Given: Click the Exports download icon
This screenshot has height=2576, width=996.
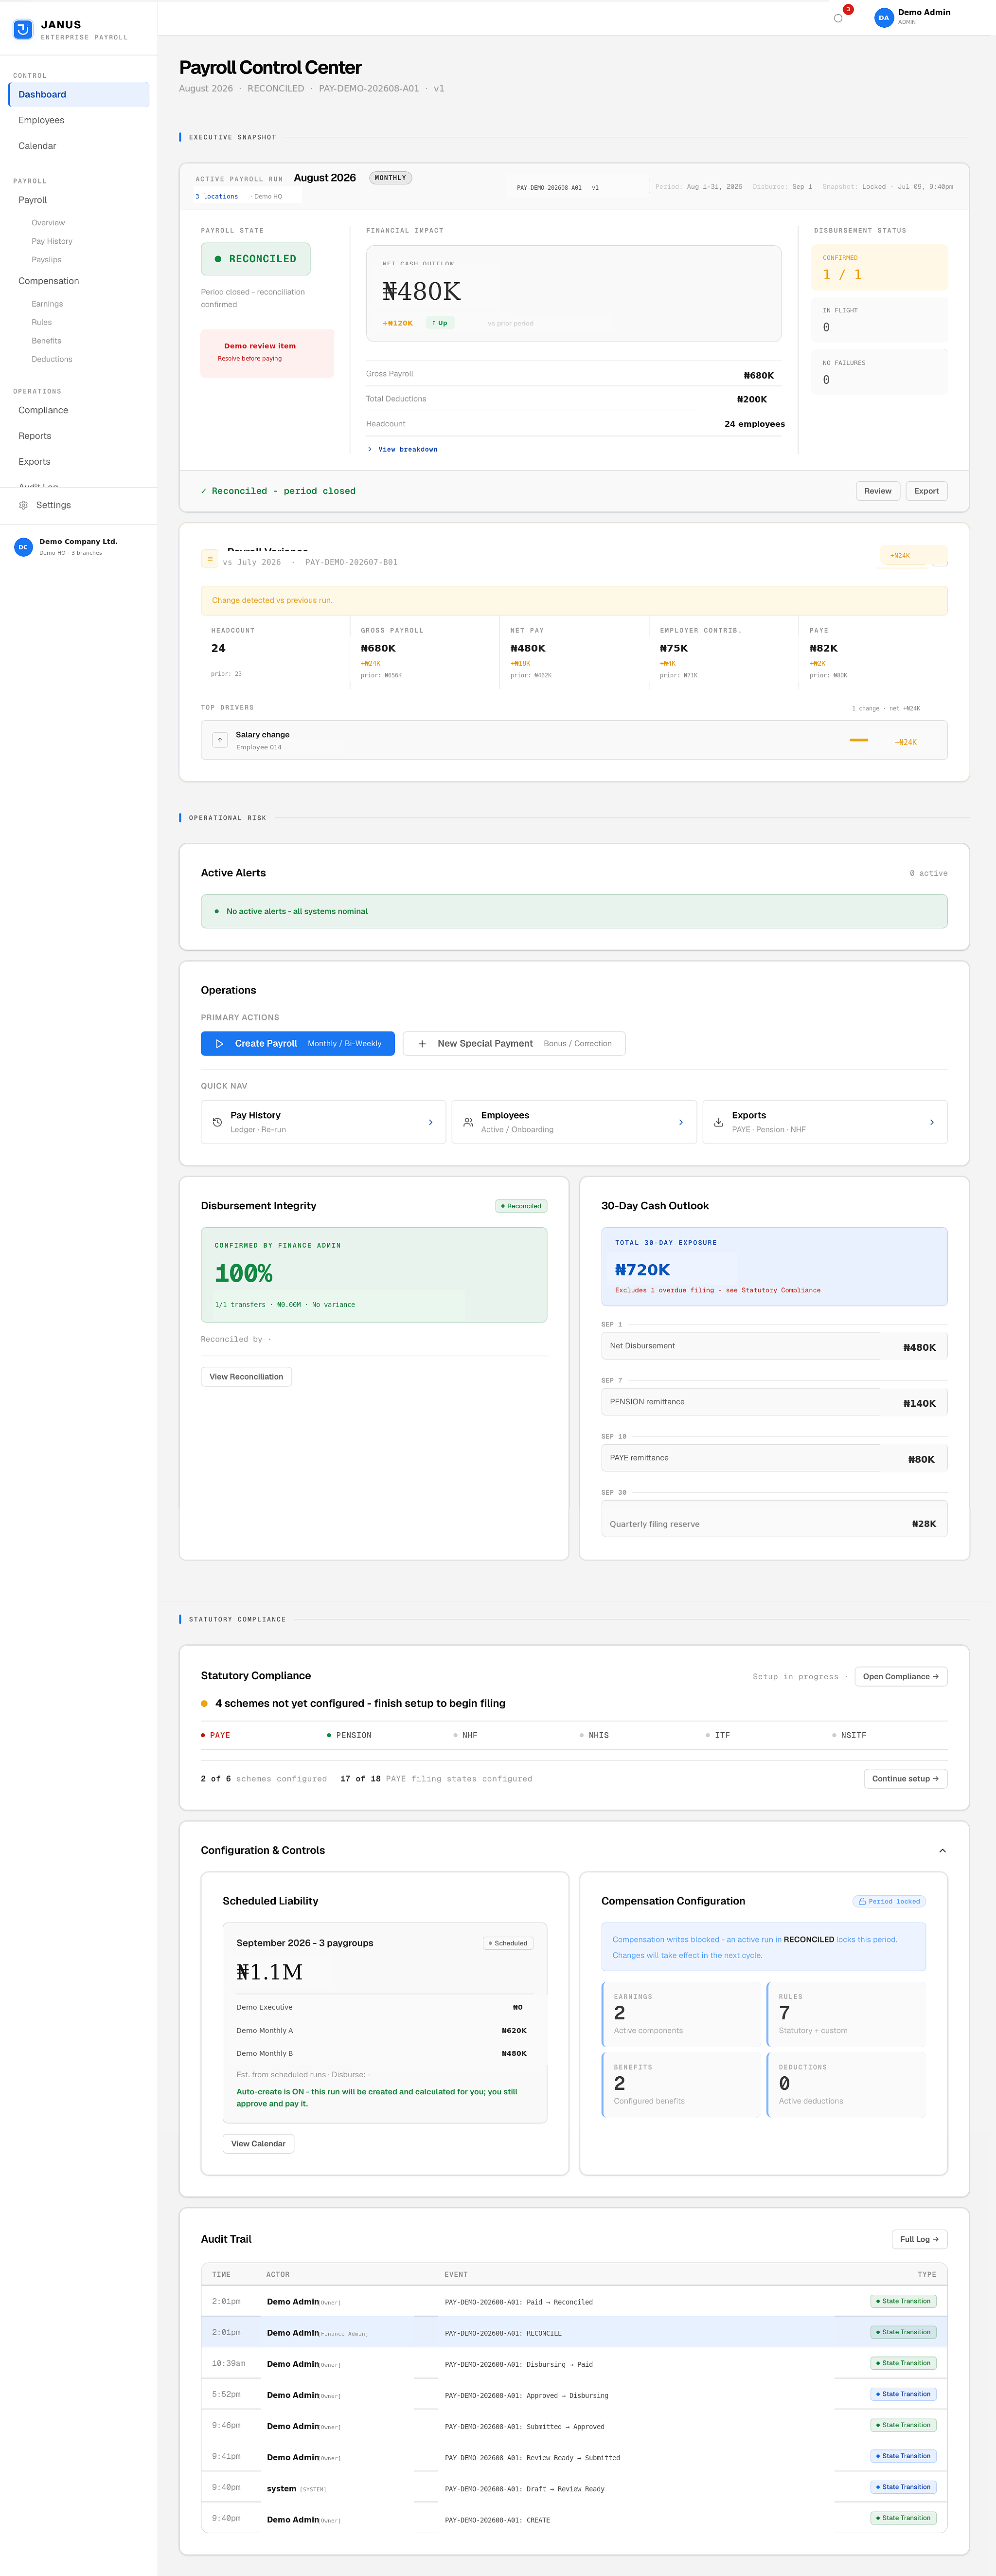Looking at the screenshot, I should pos(718,1122).
